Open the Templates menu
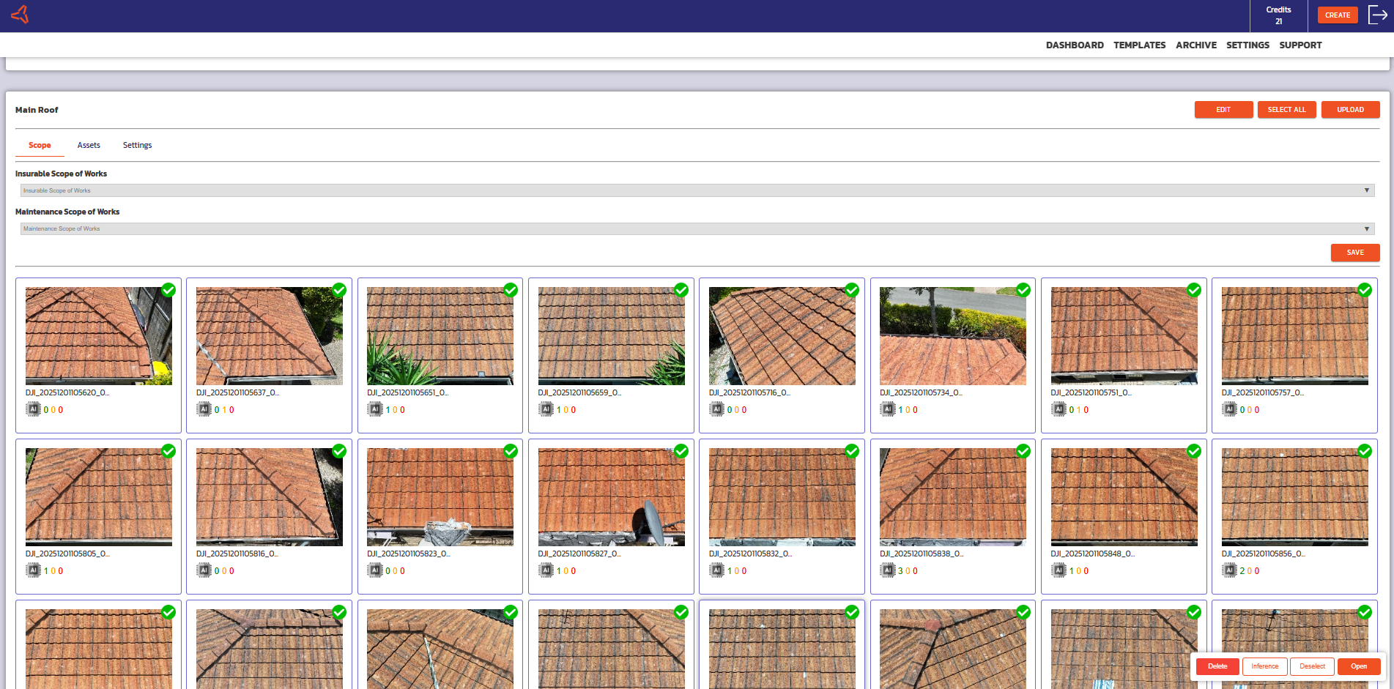 point(1139,45)
